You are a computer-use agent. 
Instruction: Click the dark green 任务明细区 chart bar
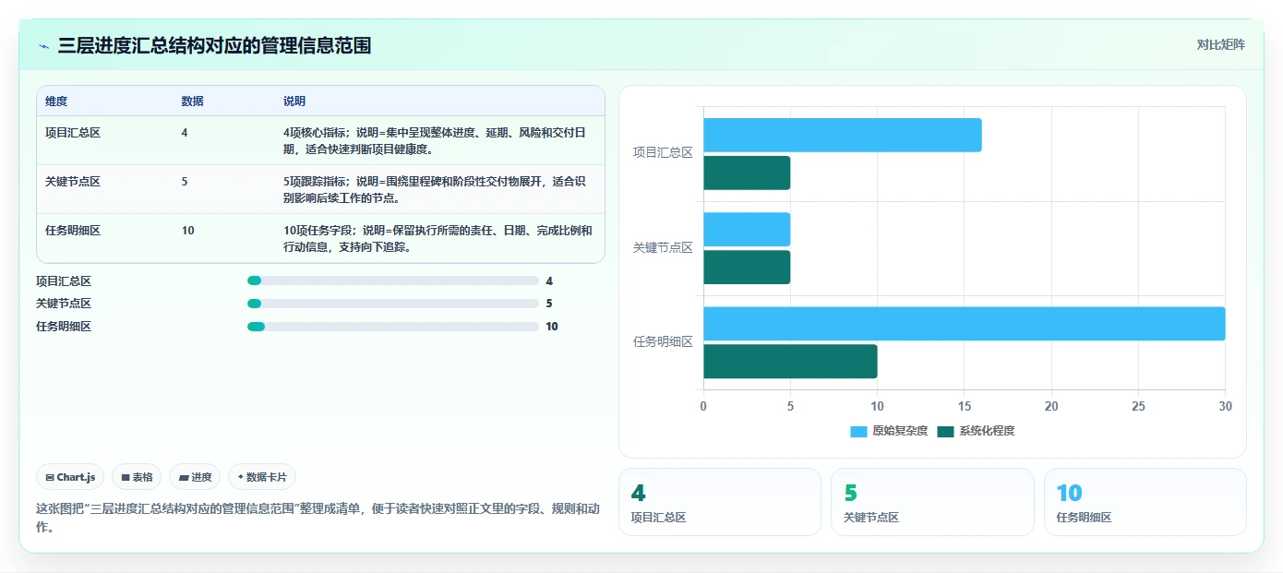790,361
